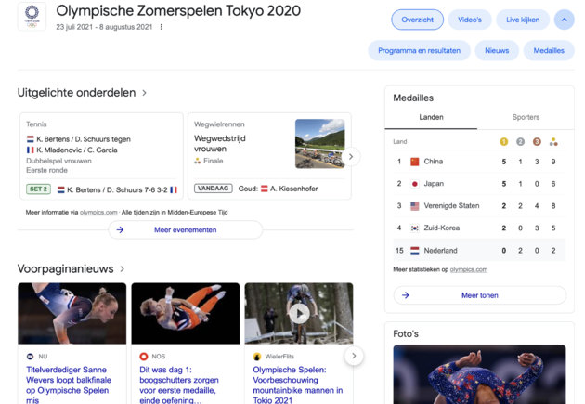Image resolution: width=585 pixels, height=404 pixels.
Task: Open the olympics.com link in Medailles panel
Action: 469,269
